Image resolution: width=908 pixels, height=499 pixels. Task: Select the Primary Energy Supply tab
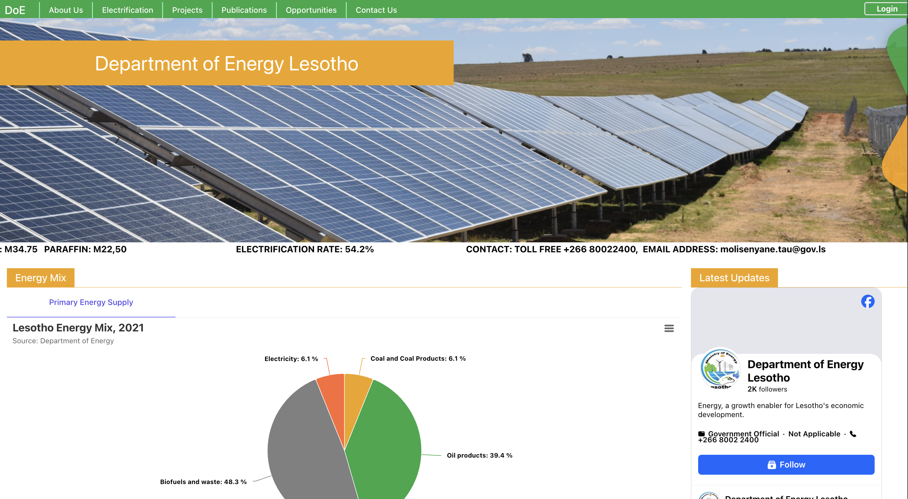click(91, 302)
